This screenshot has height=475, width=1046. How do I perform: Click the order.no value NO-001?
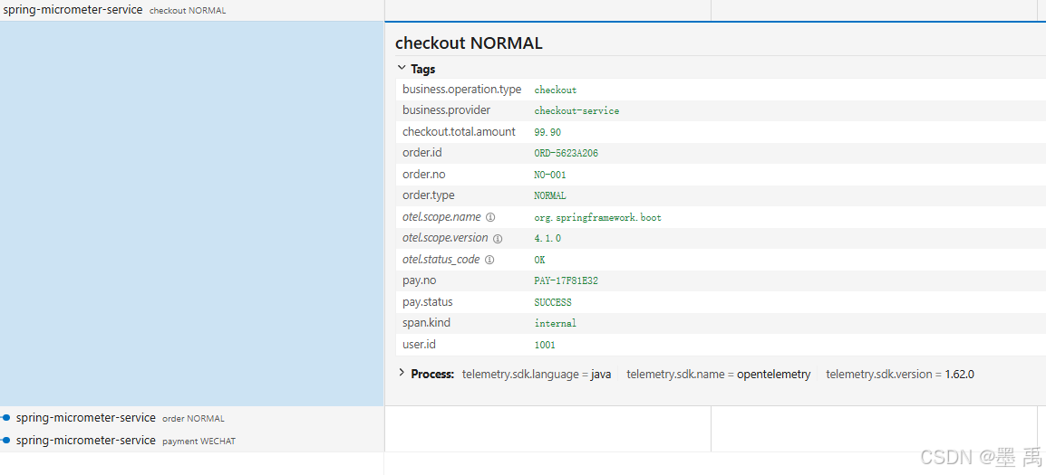pos(550,175)
